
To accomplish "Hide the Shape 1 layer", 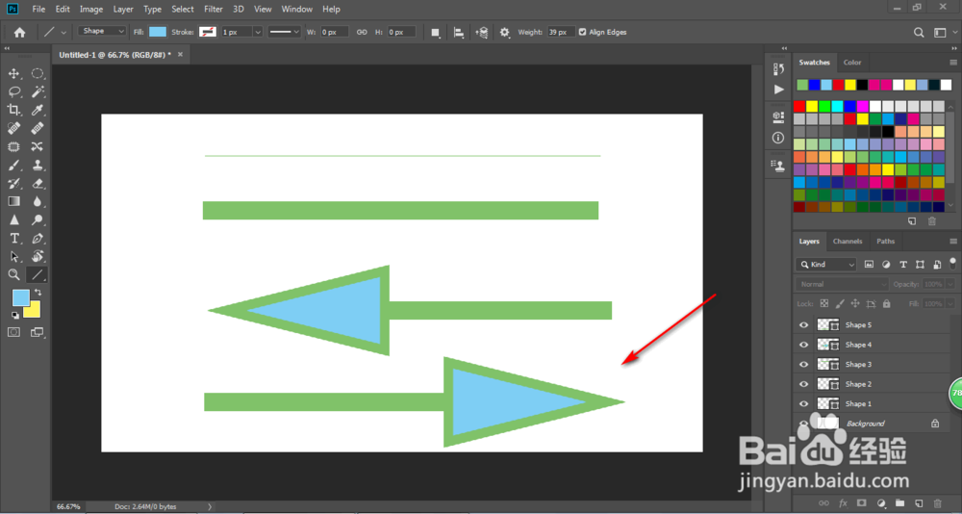I will pos(803,403).
